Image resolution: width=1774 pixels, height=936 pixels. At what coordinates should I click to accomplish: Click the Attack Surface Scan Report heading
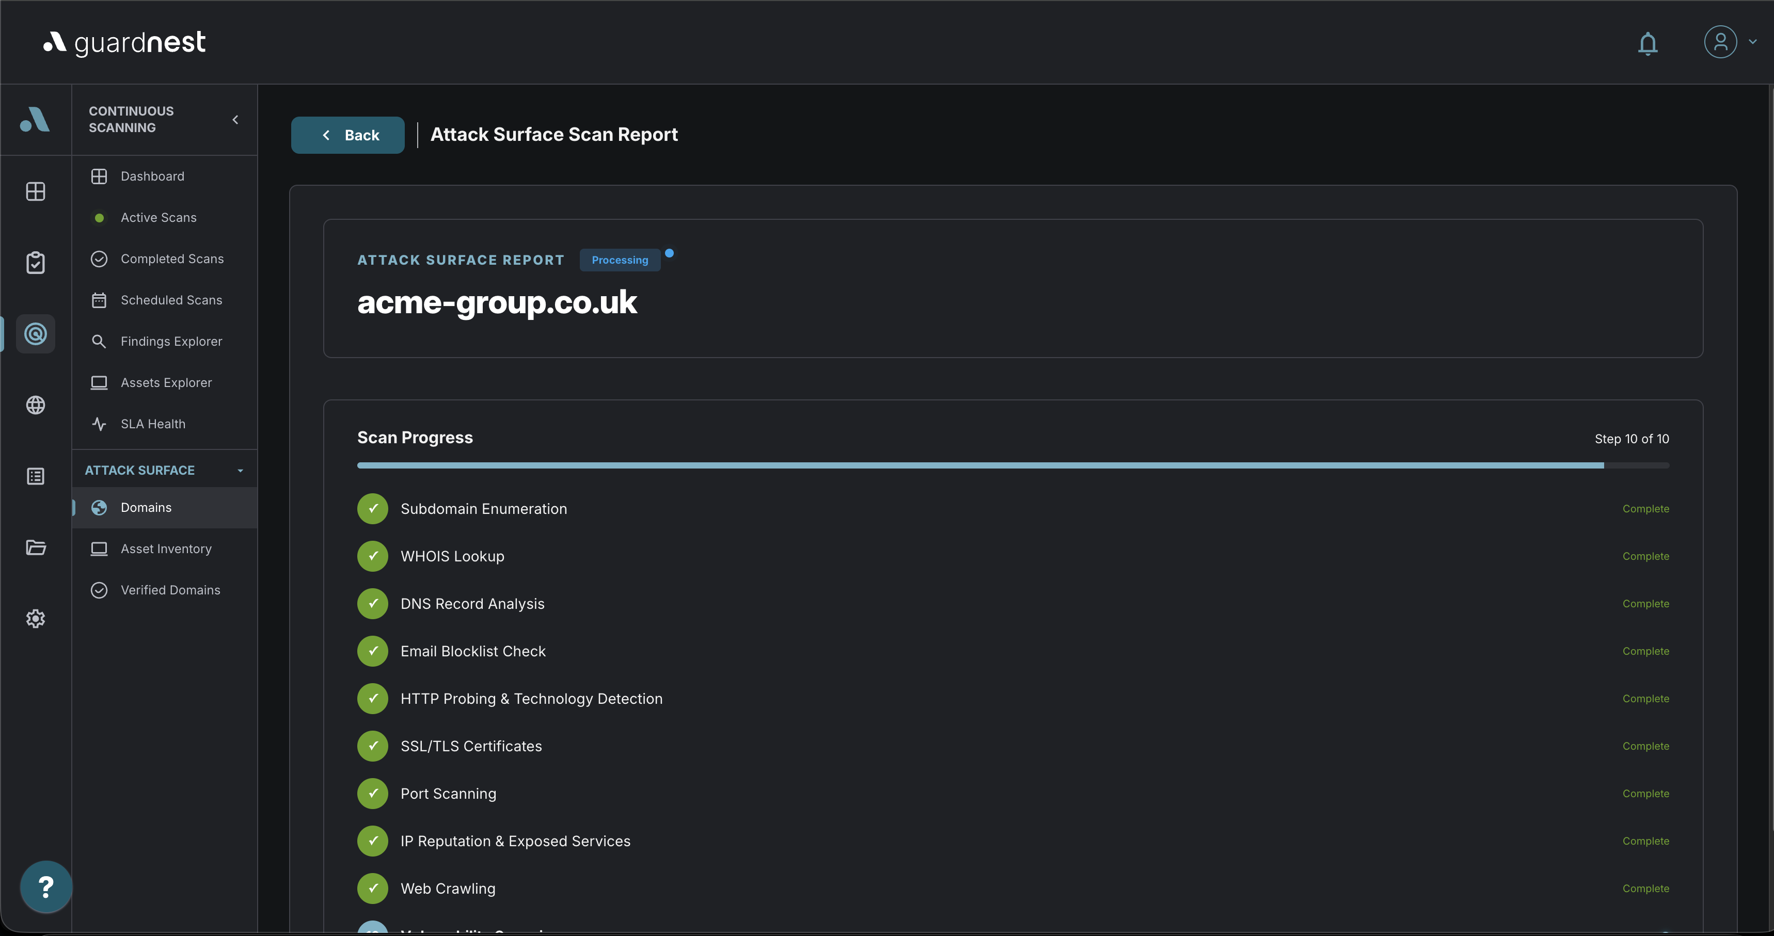[555, 134]
